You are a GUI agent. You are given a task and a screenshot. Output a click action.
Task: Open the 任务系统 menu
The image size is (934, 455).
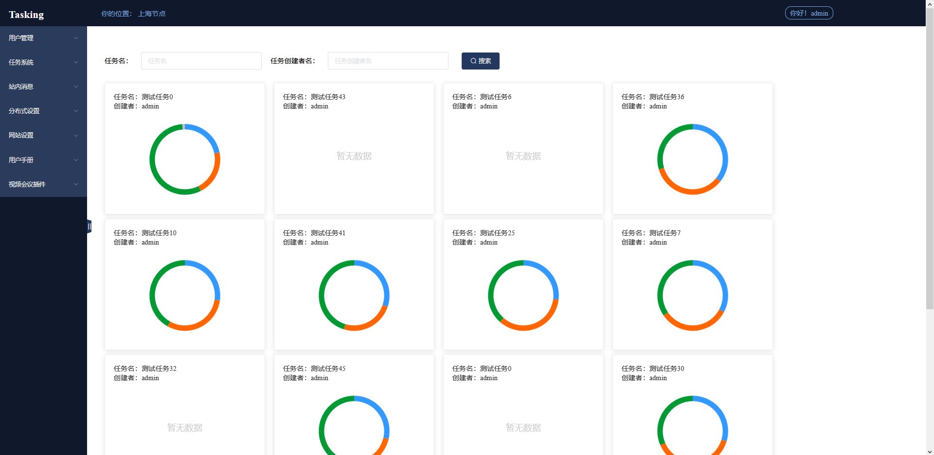[43, 62]
